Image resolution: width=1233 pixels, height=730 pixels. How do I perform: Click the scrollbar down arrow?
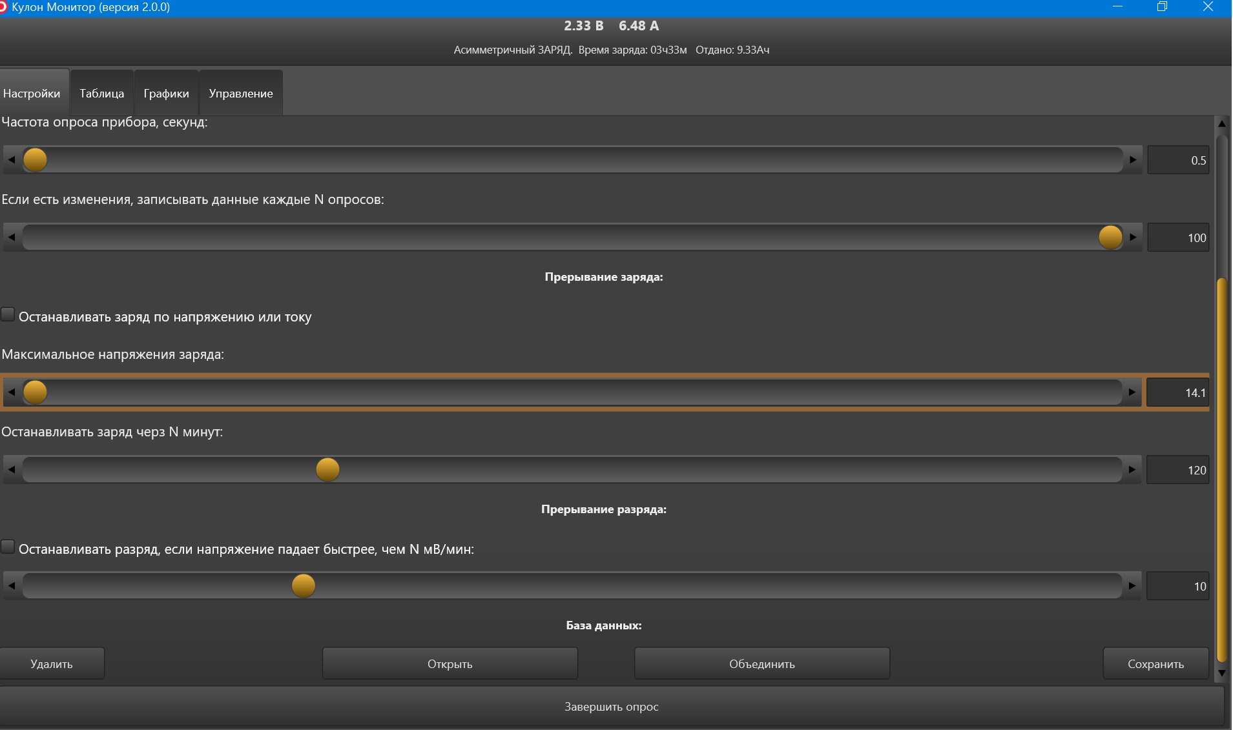(x=1221, y=673)
